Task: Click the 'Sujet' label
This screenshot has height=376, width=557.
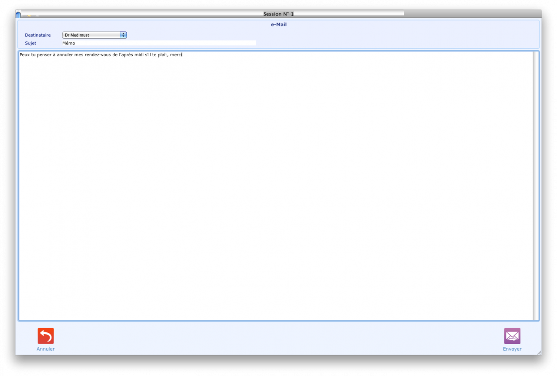Action: [x=30, y=43]
